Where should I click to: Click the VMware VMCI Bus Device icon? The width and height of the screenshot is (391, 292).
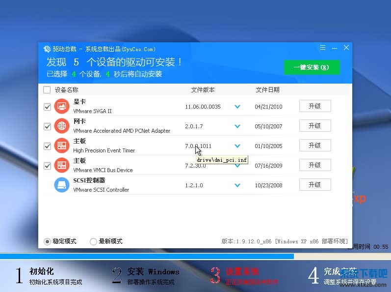pos(62,165)
